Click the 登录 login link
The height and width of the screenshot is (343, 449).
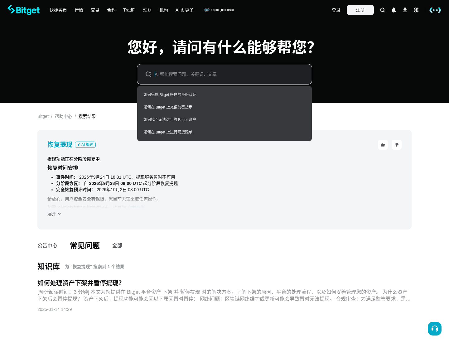(x=336, y=10)
